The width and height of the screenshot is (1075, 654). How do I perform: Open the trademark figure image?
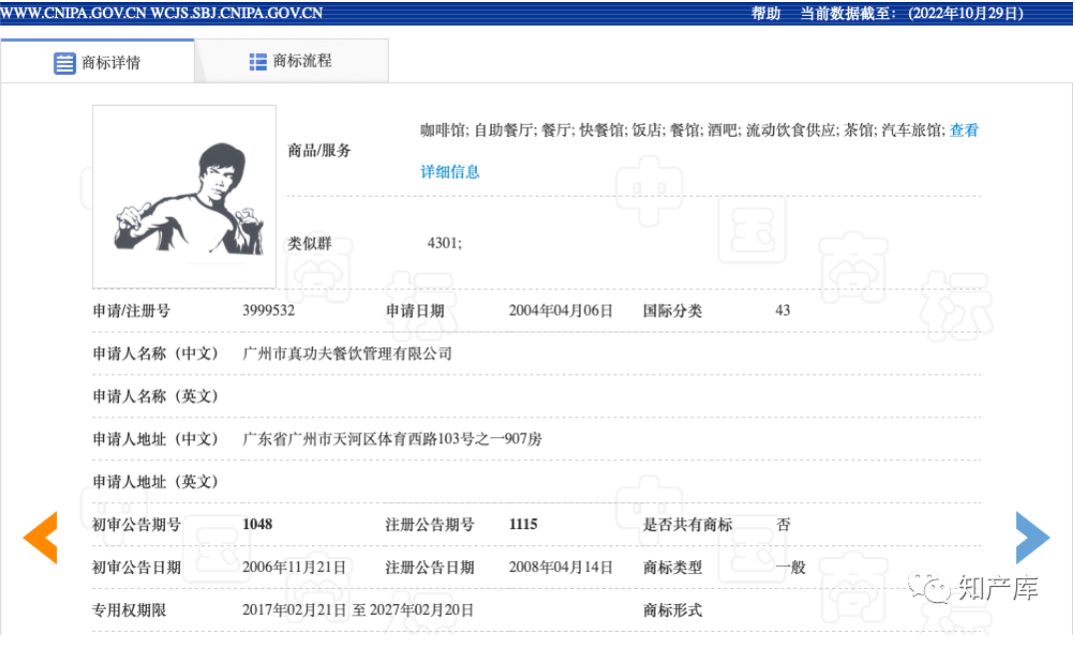click(x=184, y=197)
